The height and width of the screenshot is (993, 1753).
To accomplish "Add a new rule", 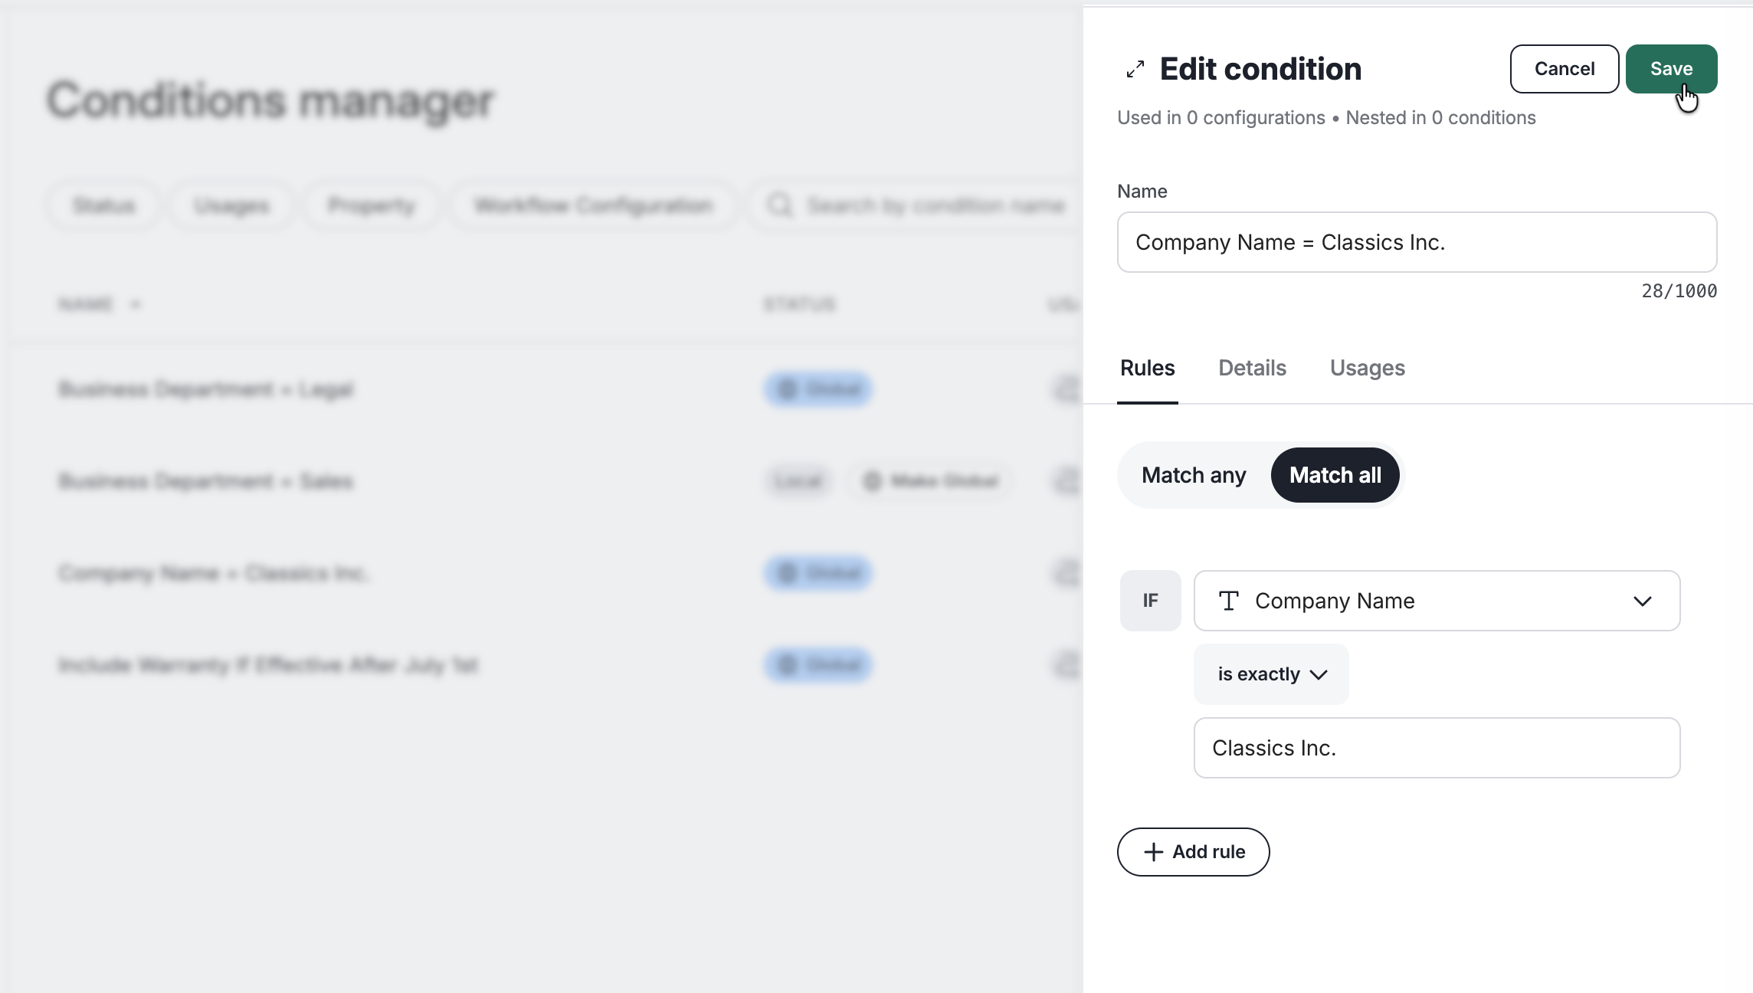I will [x=1193, y=852].
